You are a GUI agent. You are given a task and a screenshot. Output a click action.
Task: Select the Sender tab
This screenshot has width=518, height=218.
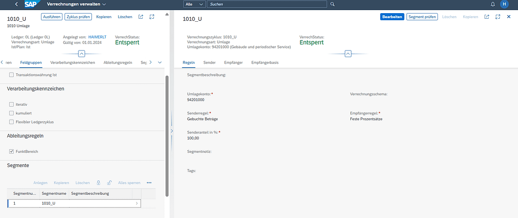point(210,62)
